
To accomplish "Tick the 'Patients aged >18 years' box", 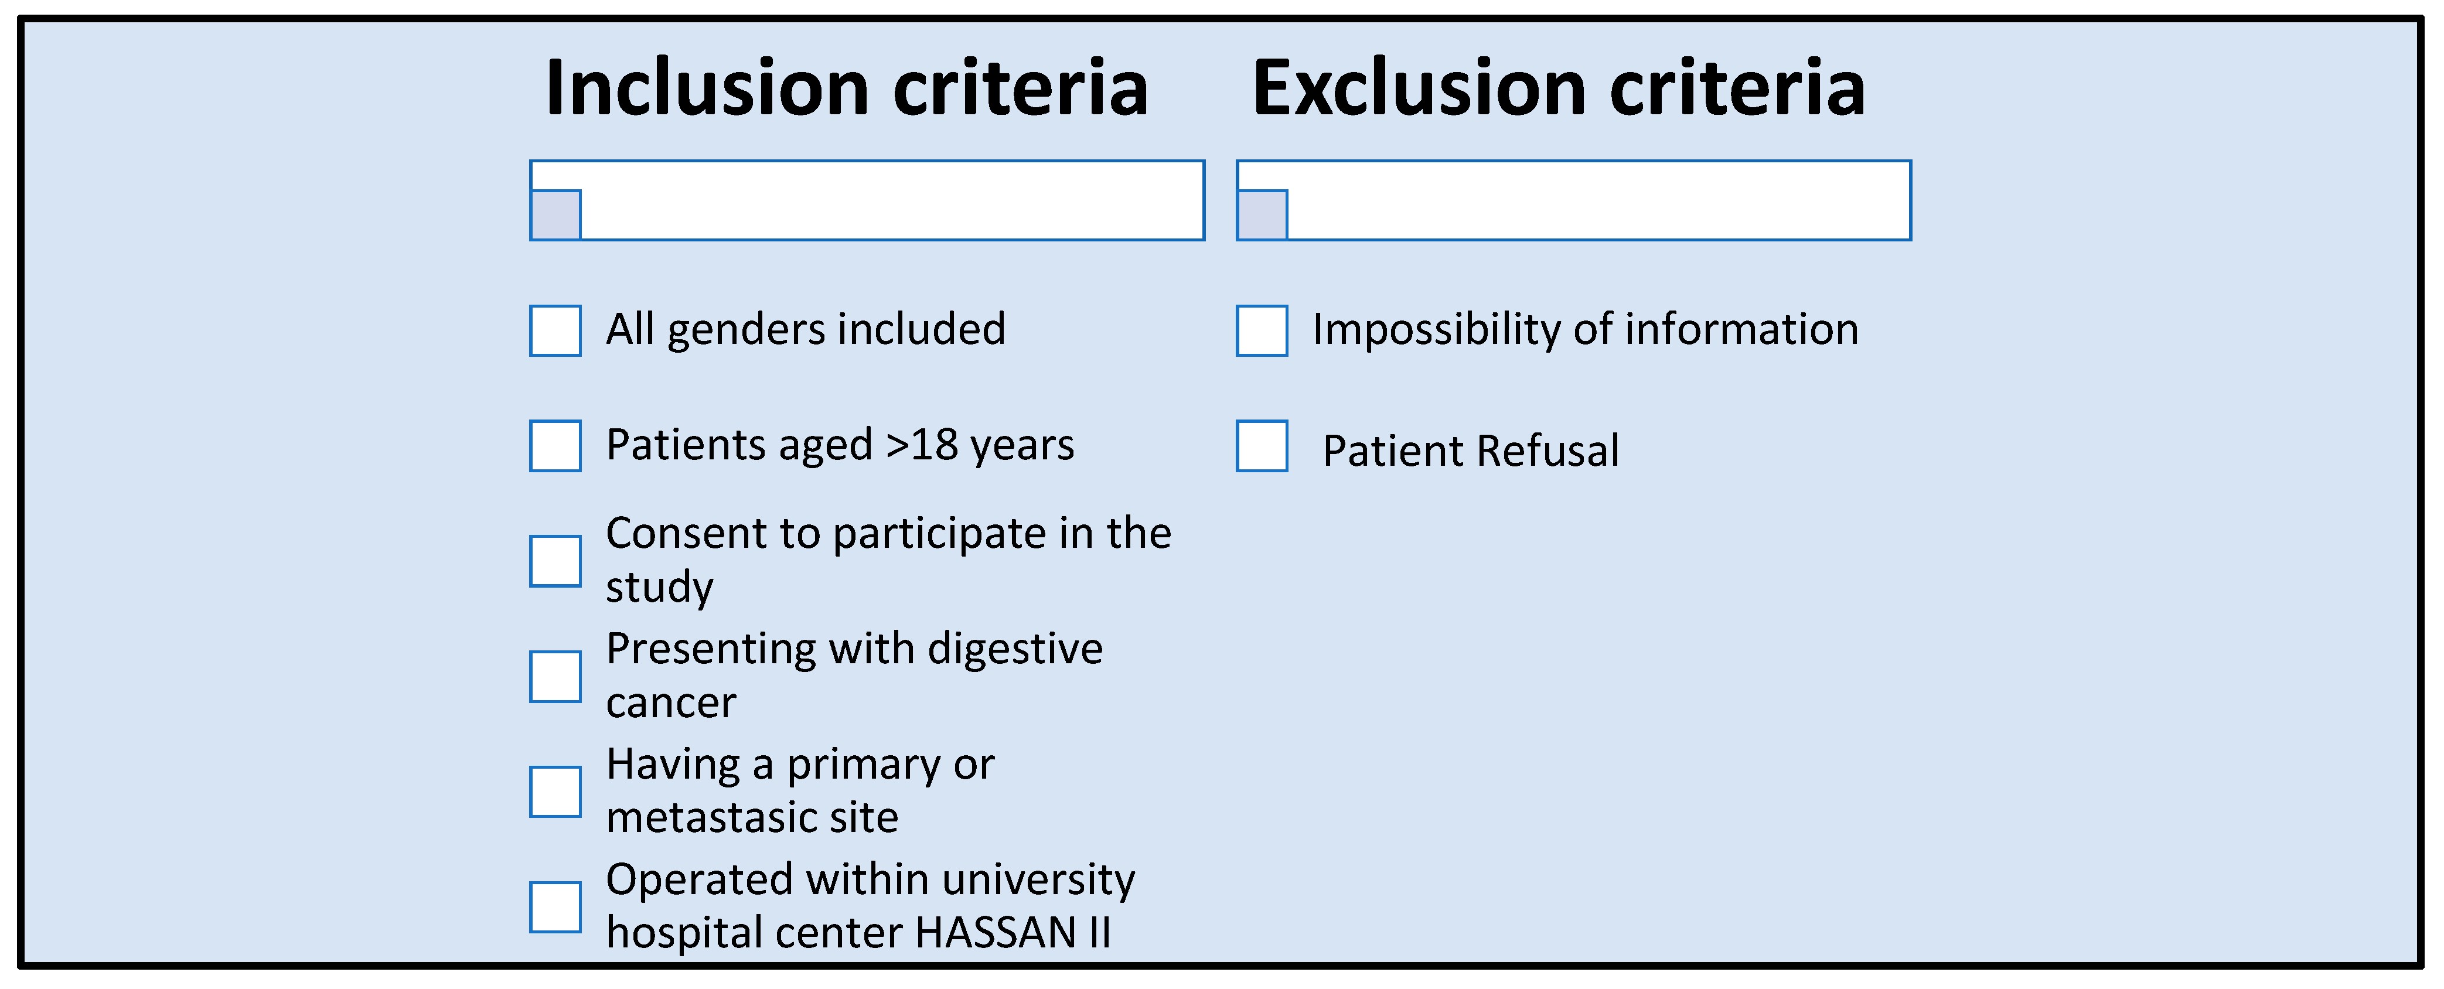I will tap(555, 446).
